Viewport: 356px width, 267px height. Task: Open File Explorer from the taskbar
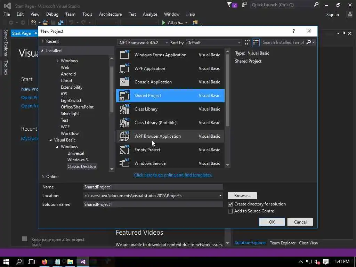[x=70, y=262]
